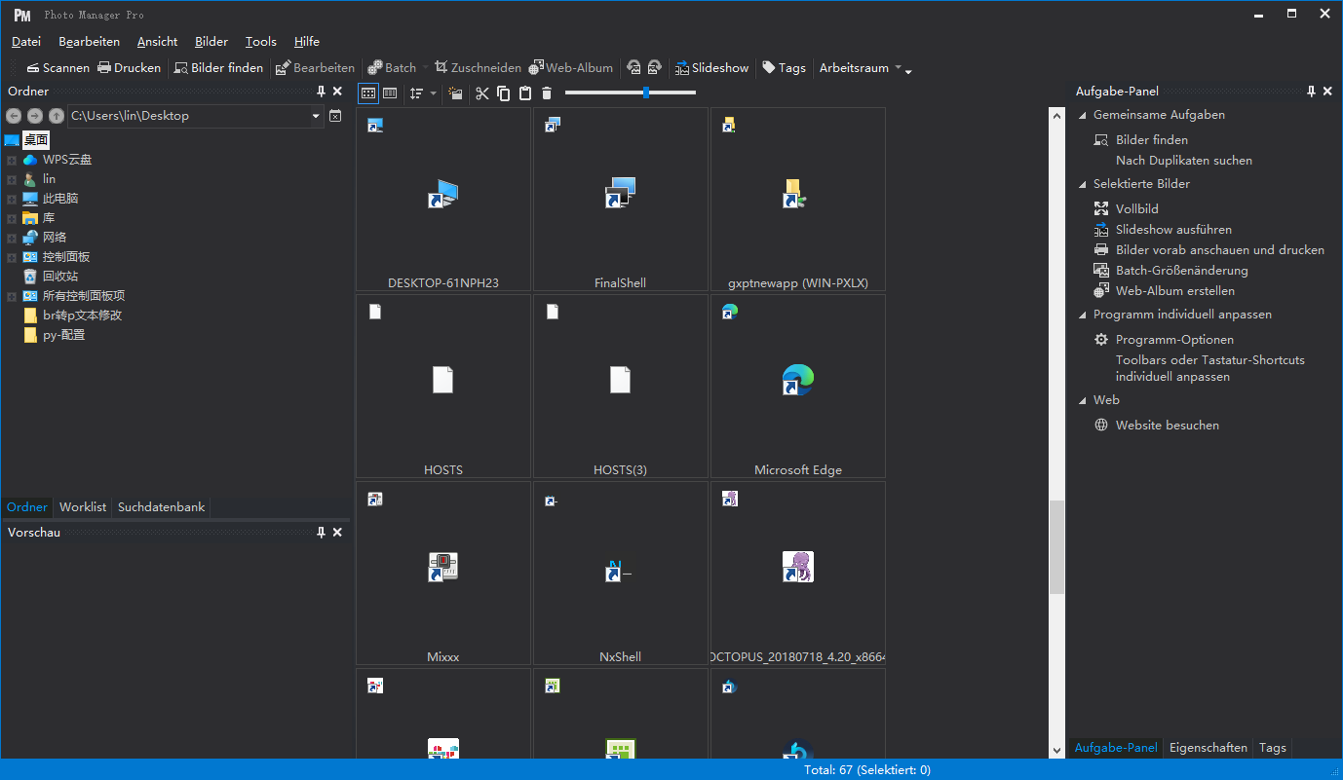
Task: Click the Tags toolbar button
Action: coord(784,68)
